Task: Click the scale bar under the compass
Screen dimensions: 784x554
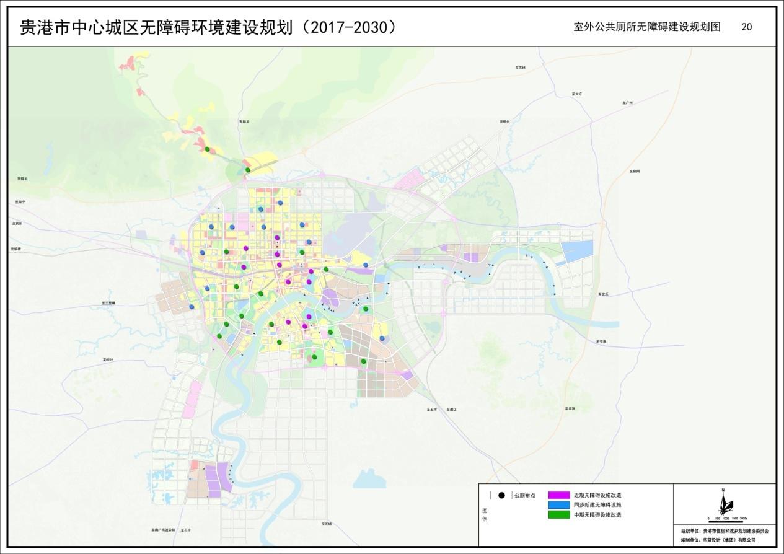Action: 728,517
